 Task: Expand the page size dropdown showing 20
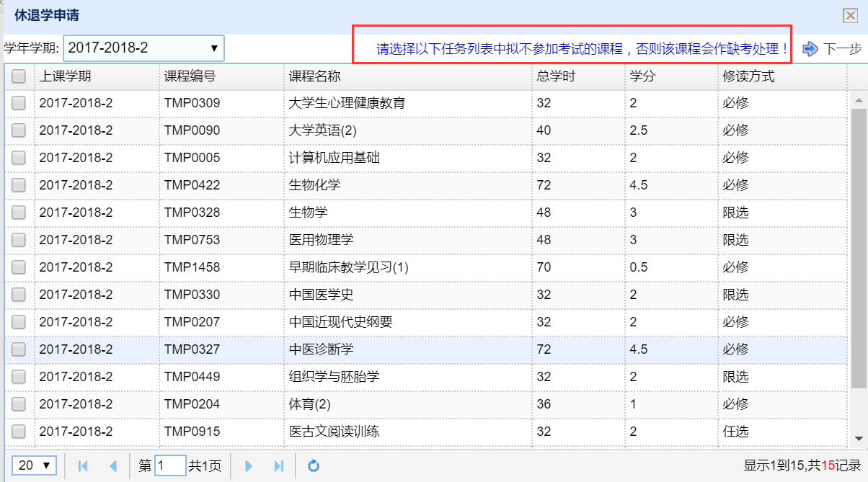coord(36,466)
